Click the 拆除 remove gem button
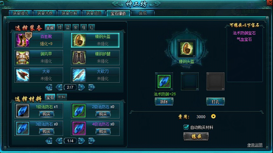This screenshot has width=273, height=153. pos(164,102)
